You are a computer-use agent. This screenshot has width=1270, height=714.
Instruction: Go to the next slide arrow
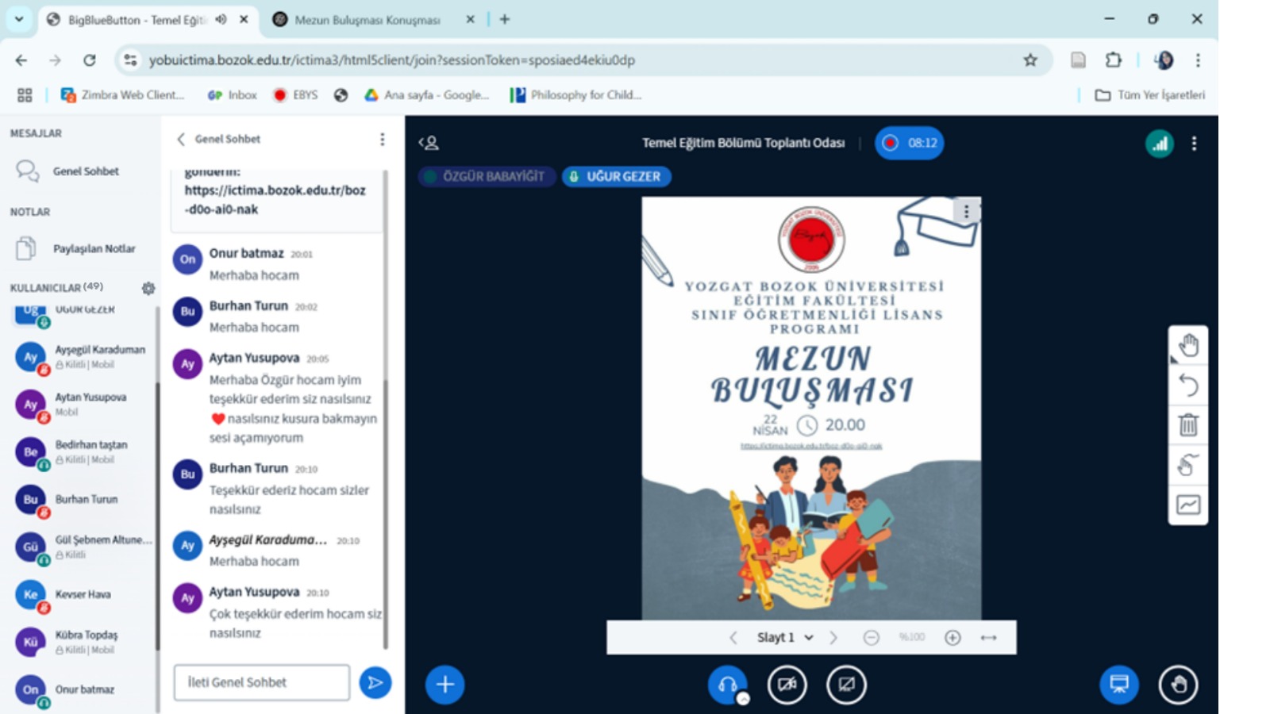[x=833, y=638]
